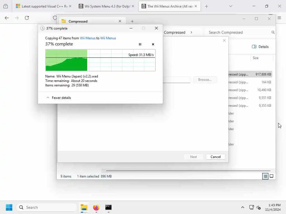Cancel the copy with the small X
Viewport: 286px width, 214px height.
(153, 44)
